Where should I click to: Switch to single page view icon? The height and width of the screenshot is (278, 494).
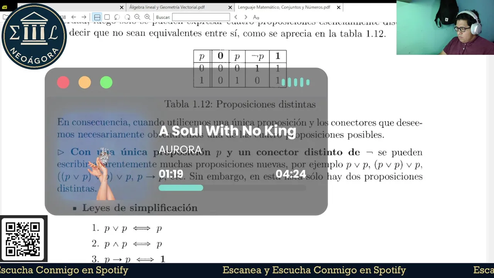coord(107,17)
